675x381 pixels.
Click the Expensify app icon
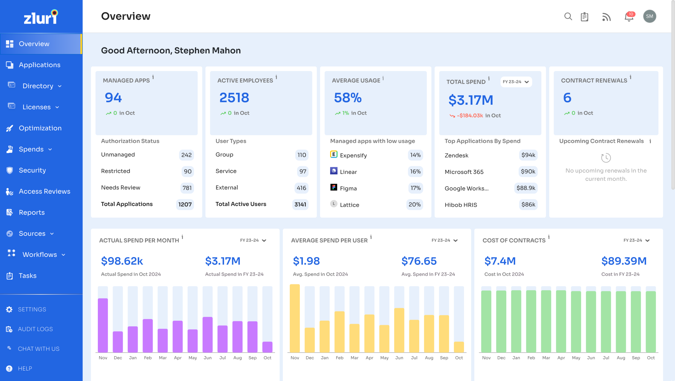(x=334, y=154)
